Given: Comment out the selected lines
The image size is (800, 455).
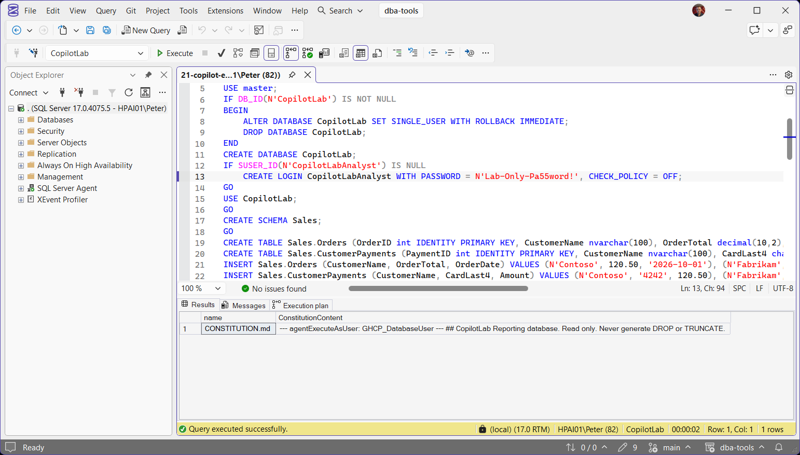Looking at the screenshot, I should (x=397, y=53).
